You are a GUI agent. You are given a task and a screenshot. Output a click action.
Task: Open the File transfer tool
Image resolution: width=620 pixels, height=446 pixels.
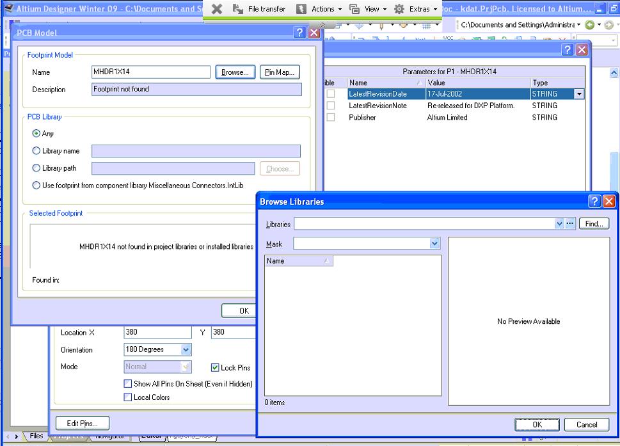point(259,9)
